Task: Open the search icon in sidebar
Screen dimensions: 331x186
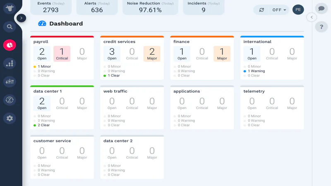Action: pyautogui.click(x=9, y=27)
